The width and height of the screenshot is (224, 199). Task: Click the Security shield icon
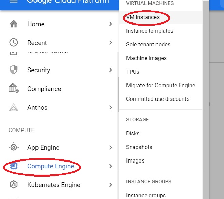tap(14, 70)
